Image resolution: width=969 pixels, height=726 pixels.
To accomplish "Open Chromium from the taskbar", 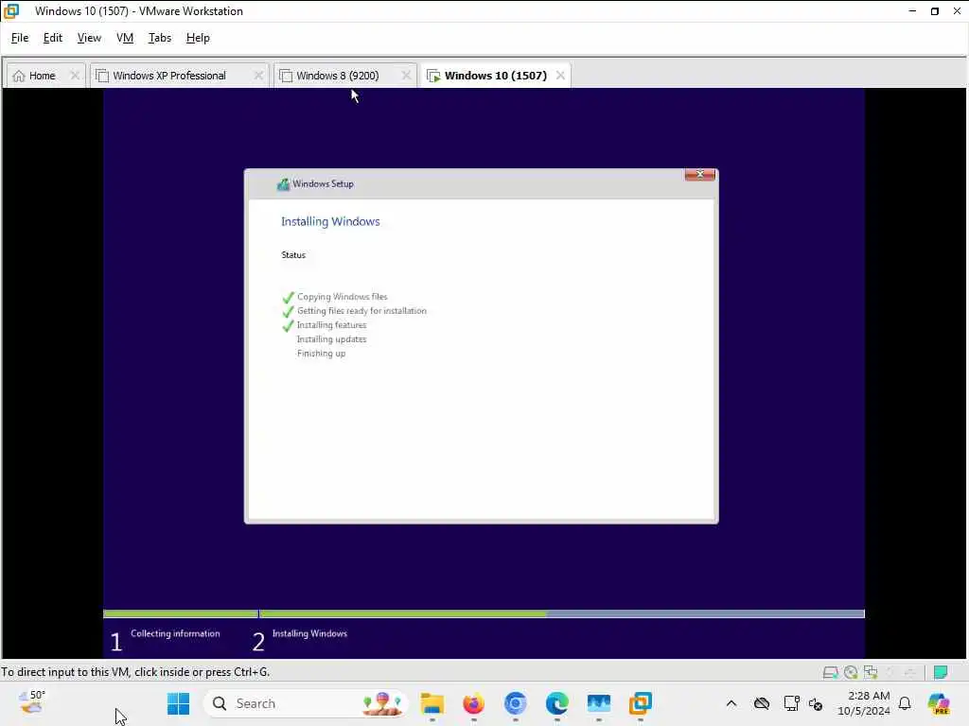I will tap(516, 703).
